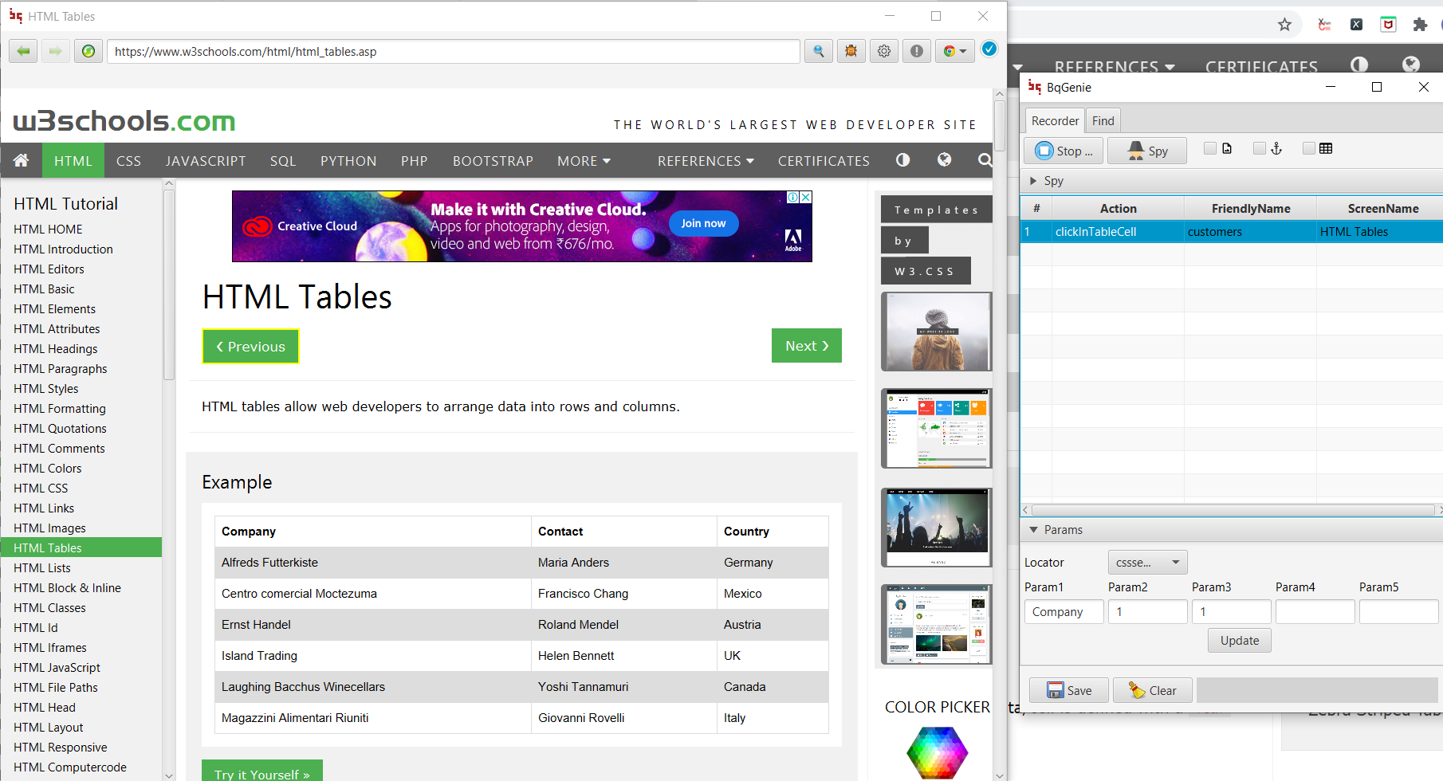This screenshot has height=781, width=1443.
Task: Click the McAfee shield extension icon
Action: click(1388, 25)
